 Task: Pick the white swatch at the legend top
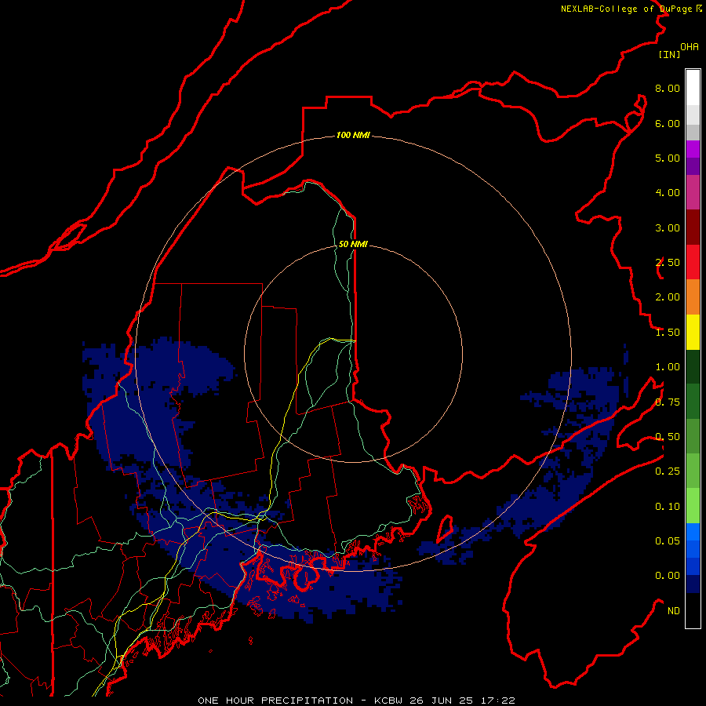[x=693, y=87]
